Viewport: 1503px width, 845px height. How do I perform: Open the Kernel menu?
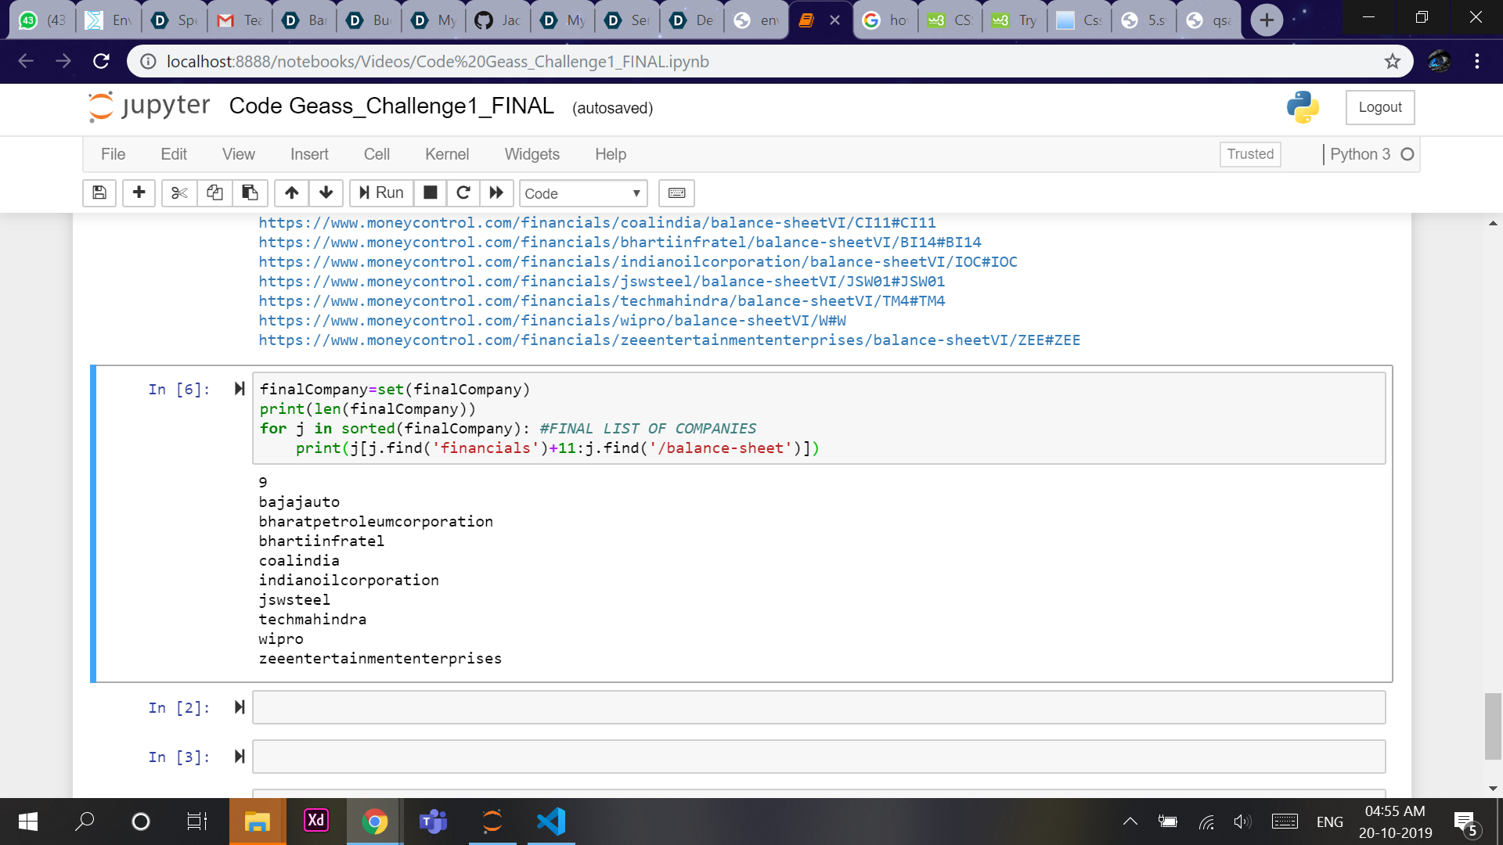pyautogui.click(x=446, y=154)
